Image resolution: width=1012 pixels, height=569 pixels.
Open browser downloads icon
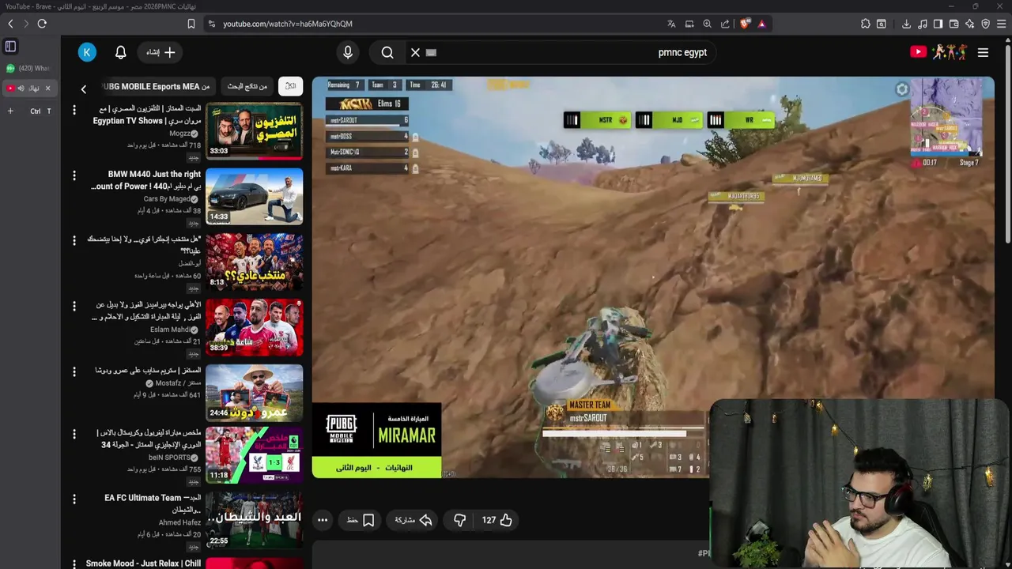[906, 24]
